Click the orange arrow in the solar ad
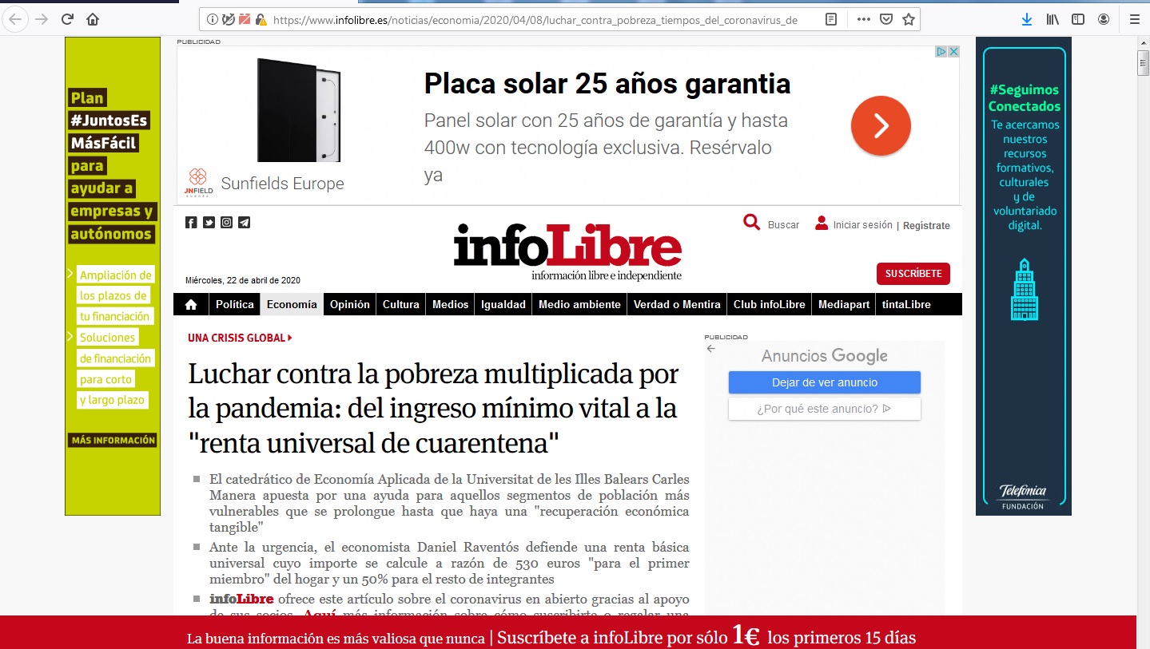1150x649 pixels. [x=881, y=125]
